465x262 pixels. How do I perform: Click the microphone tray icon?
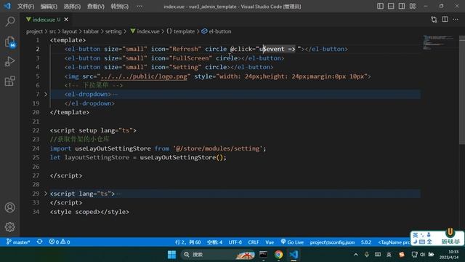coord(367,255)
